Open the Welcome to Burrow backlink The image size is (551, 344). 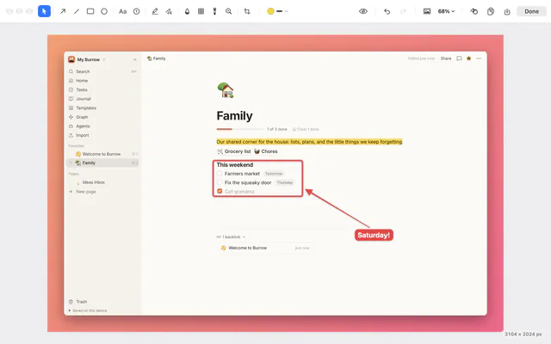click(265, 248)
